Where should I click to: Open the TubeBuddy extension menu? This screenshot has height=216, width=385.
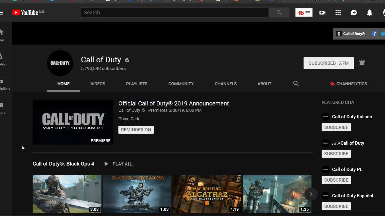pyautogui.click(x=304, y=13)
